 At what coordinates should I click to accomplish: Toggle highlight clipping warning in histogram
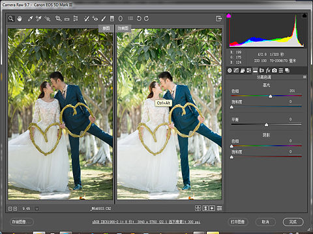click(x=305, y=16)
